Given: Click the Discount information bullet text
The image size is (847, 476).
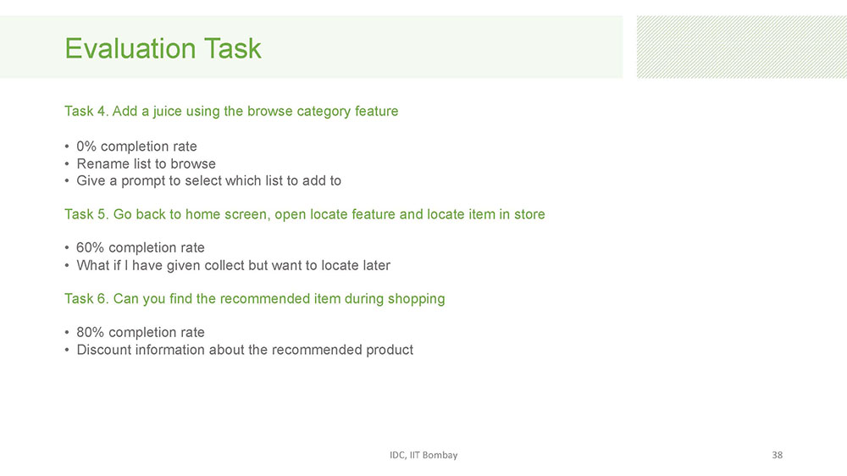Looking at the screenshot, I should coord(245,350).
